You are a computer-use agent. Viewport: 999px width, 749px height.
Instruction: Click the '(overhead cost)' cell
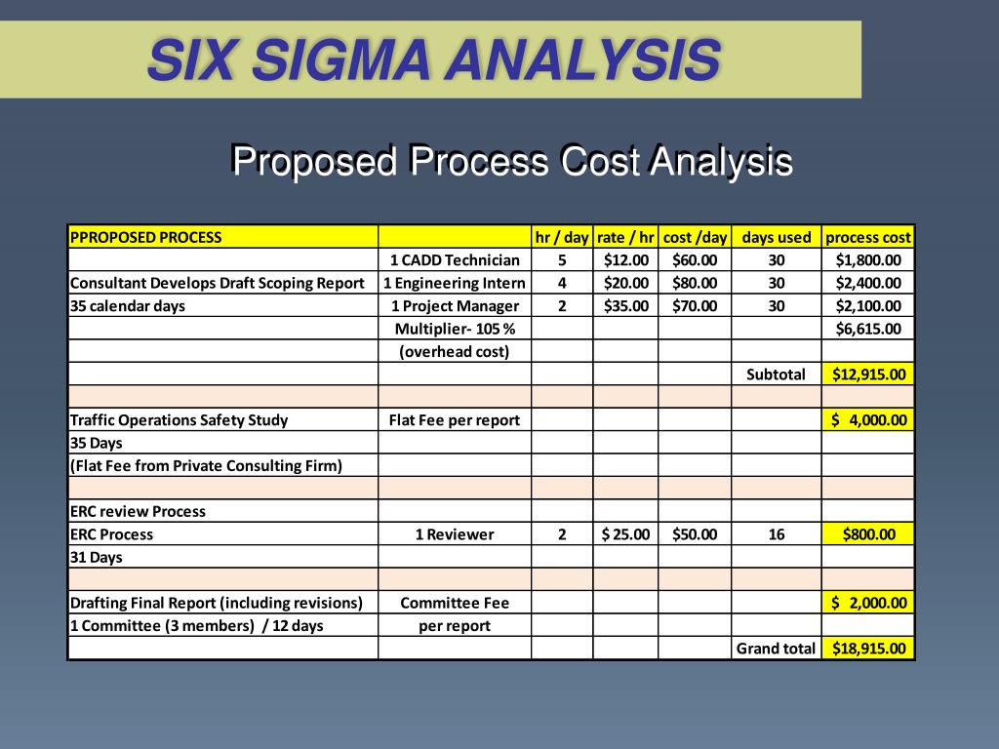point(455,351)
